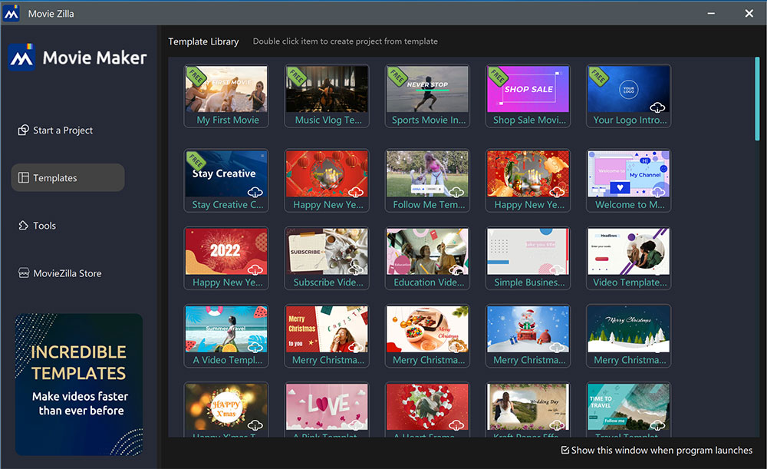
Task: Click the download cloud on My First Movie
Action: click(x=255, y=107)
